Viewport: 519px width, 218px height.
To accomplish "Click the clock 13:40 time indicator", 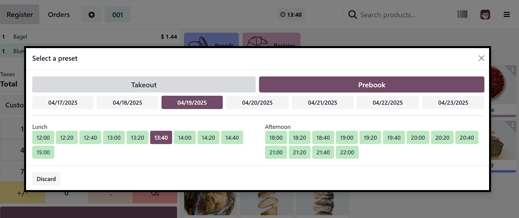I will pyautogui.click(x=291, y=15).
